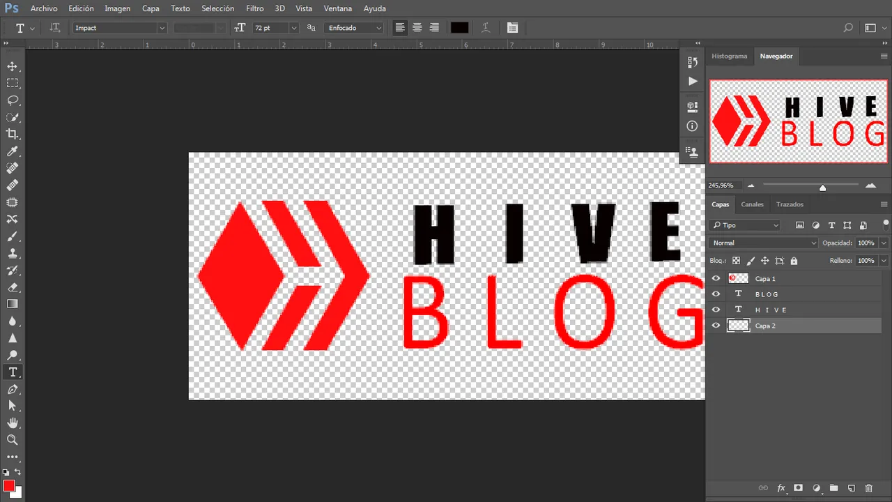Create a new layer group

[833, 488]
